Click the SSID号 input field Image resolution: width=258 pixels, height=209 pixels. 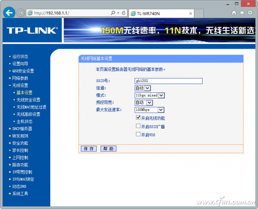[169, 81]
